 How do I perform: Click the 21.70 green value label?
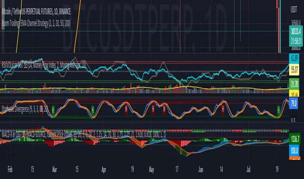point(294,84)
